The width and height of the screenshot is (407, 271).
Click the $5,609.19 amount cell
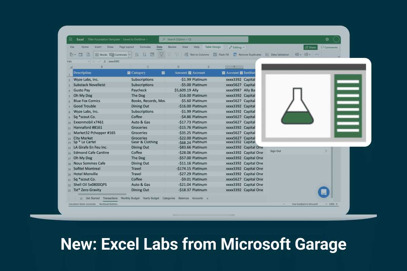179,90
